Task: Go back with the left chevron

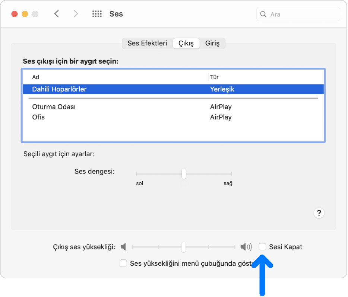Action: [57, 14]
